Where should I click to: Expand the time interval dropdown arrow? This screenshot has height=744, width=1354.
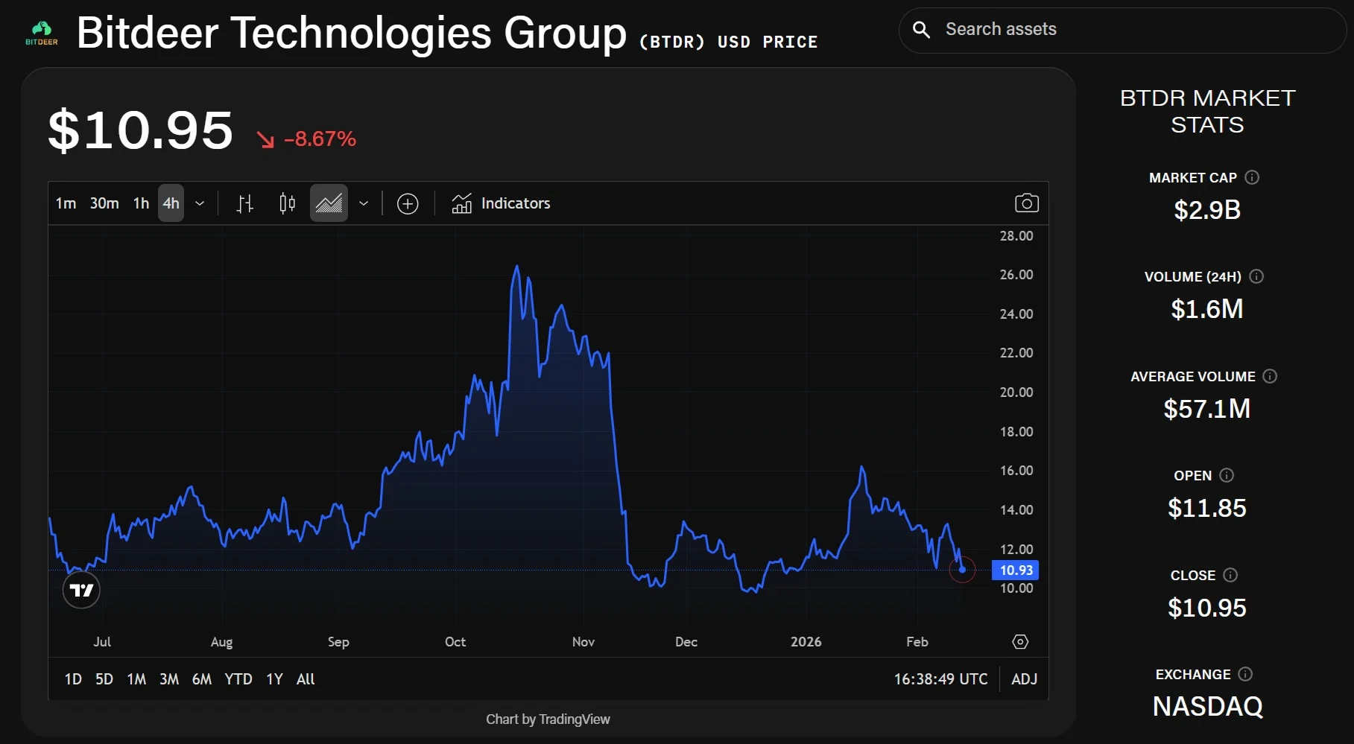point(200,203)
